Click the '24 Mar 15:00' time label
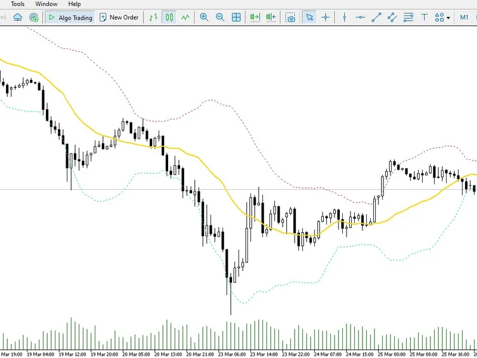The width and height of the screenshot is (477, 358). [x=360, y=354]
